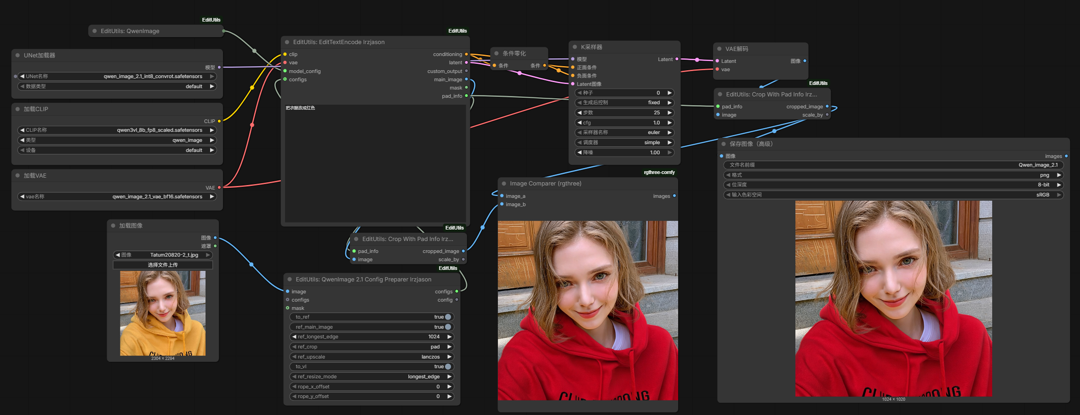This screenshot has height=415, width=1080.
Task: Click the 模型 output port on UNet加载器
Action: coord(219,67)
